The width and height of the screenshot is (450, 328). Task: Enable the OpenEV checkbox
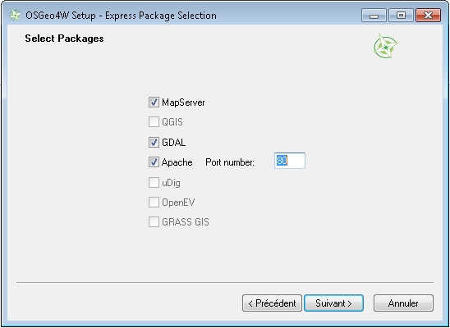coord(154,203)
